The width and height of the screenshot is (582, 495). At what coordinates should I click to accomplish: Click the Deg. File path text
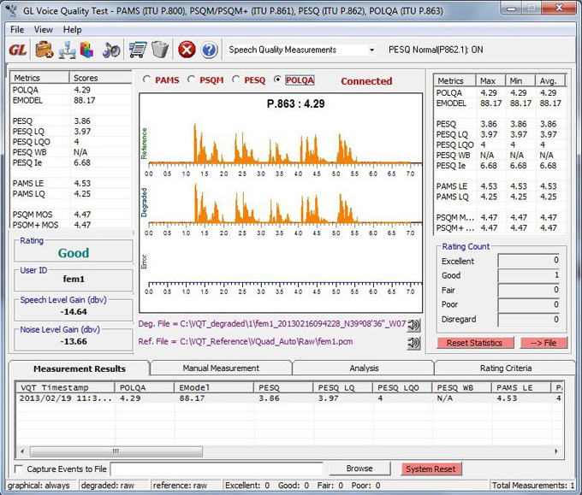coord(272,324)
